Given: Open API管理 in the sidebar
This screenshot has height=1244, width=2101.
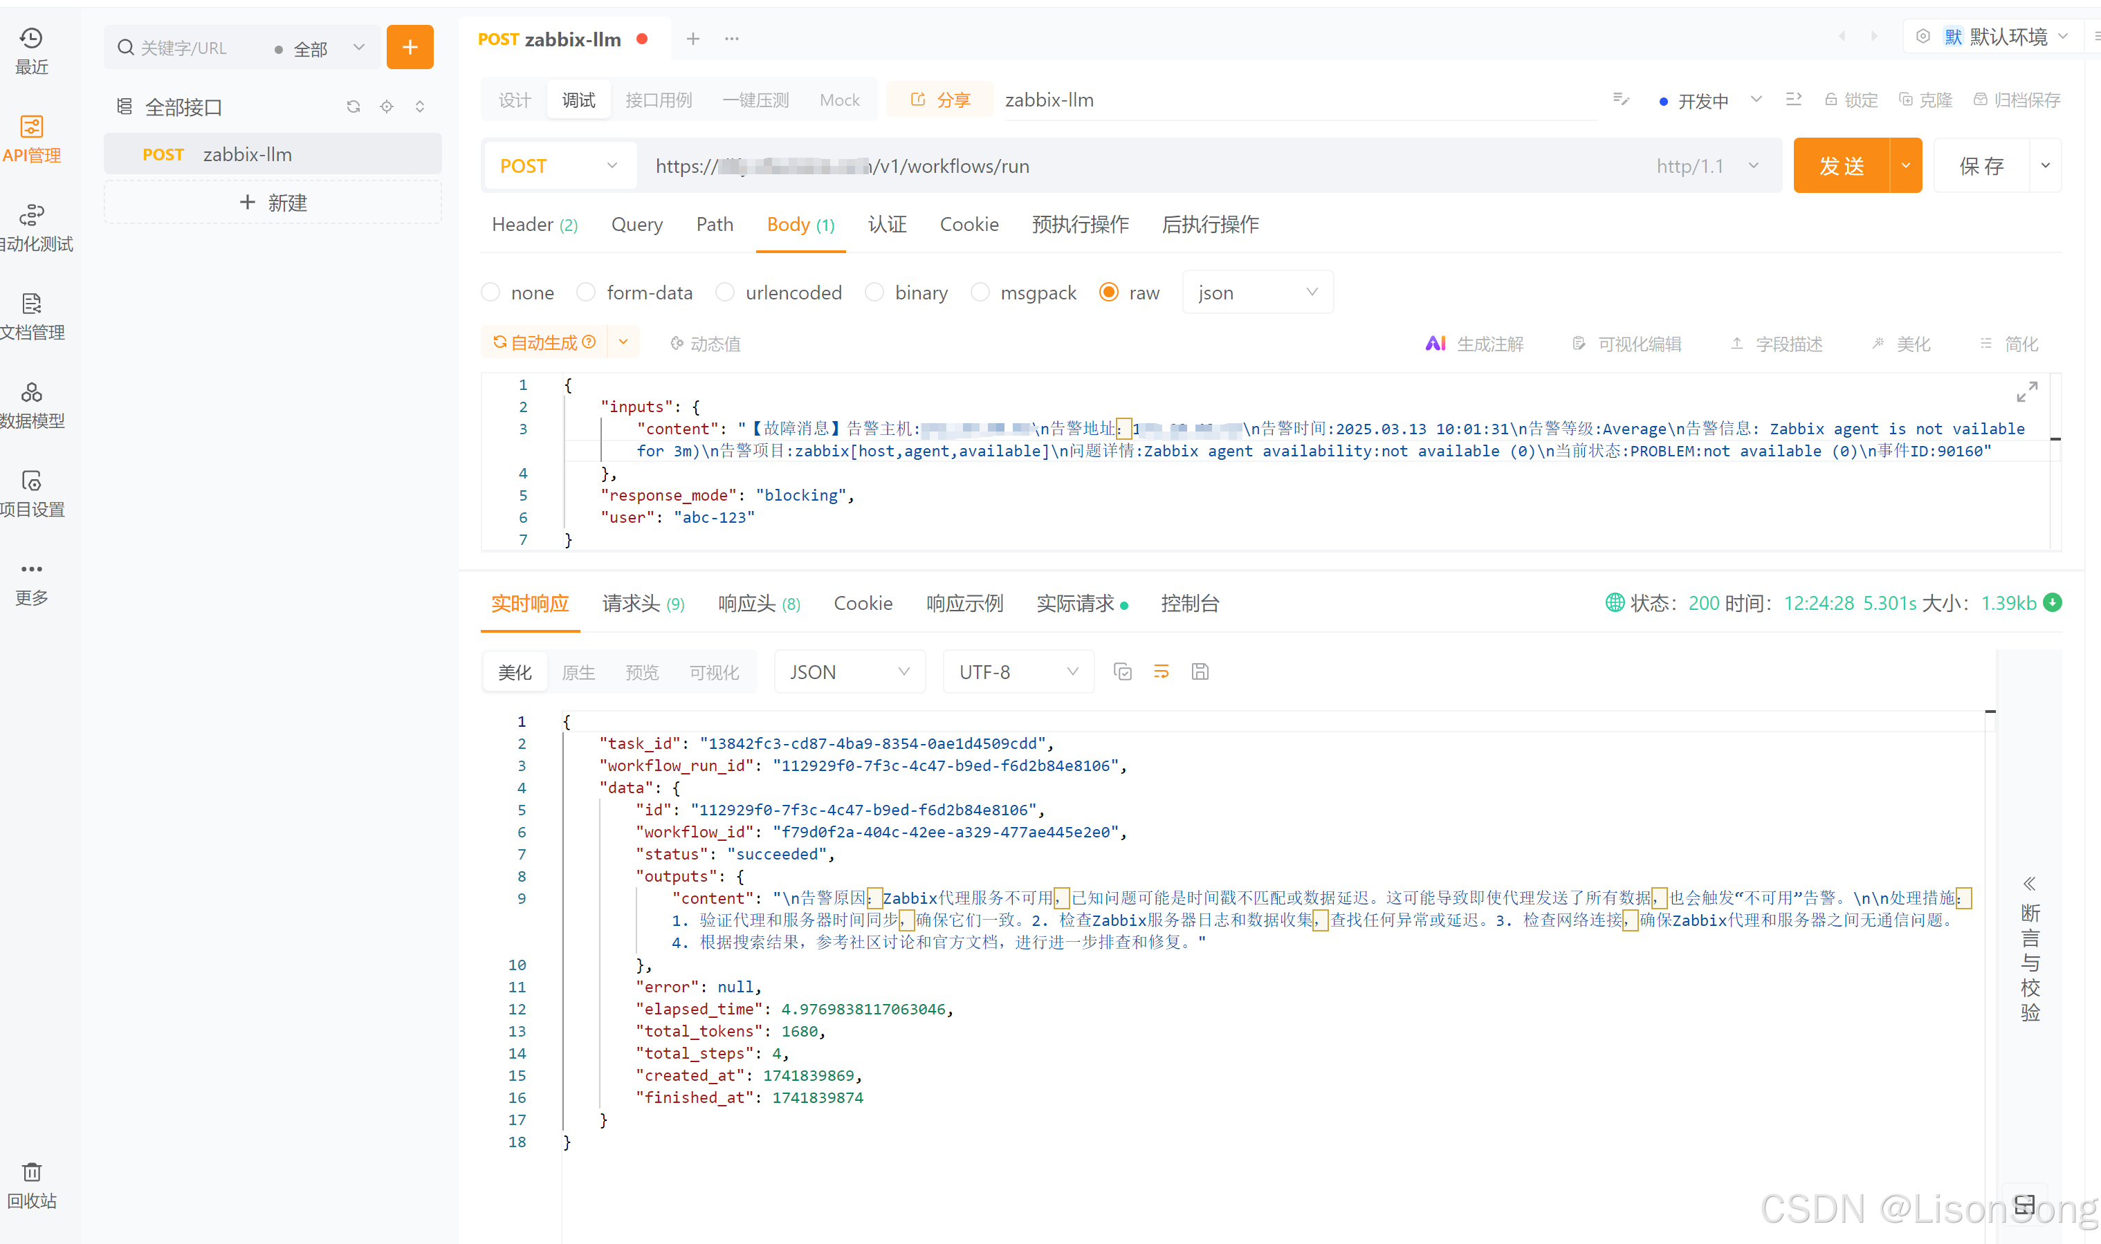Looking at the screenshot, I should pos(32,138).
